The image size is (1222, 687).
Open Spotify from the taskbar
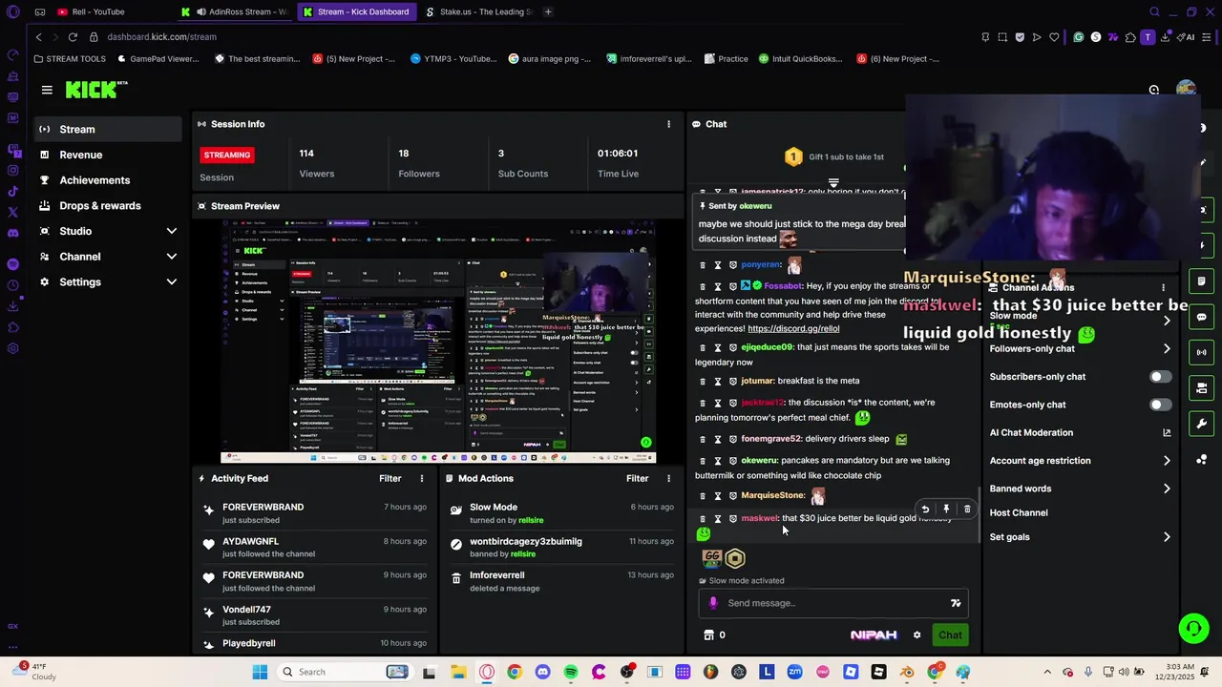(571, 672)
